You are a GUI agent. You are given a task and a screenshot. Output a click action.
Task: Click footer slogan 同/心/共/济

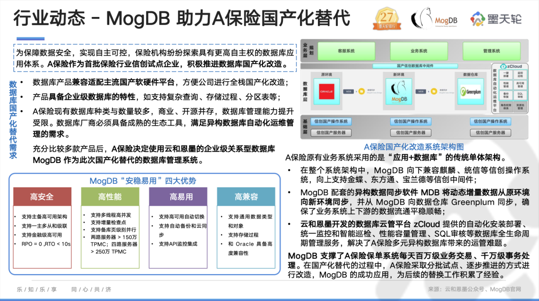point(91,290)
